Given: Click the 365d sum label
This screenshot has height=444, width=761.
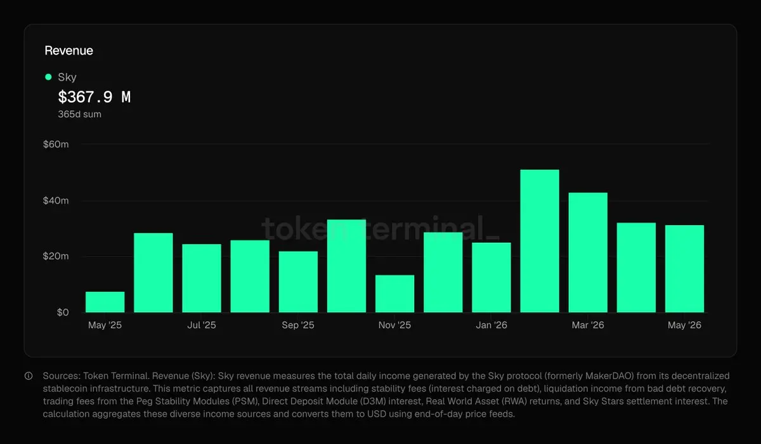Looking at the screenshot, I should [79, 114].
